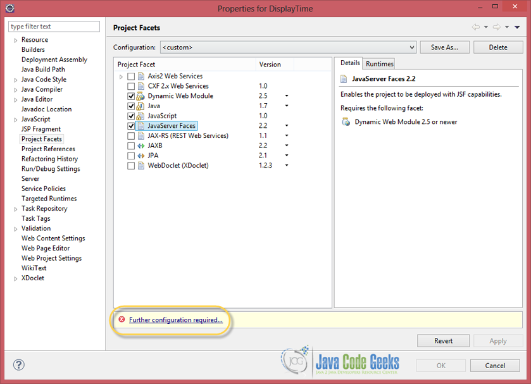Open Dynamic Web Module version dropdown
Viewport: 531px width, 384px height.
coord(287,96)
